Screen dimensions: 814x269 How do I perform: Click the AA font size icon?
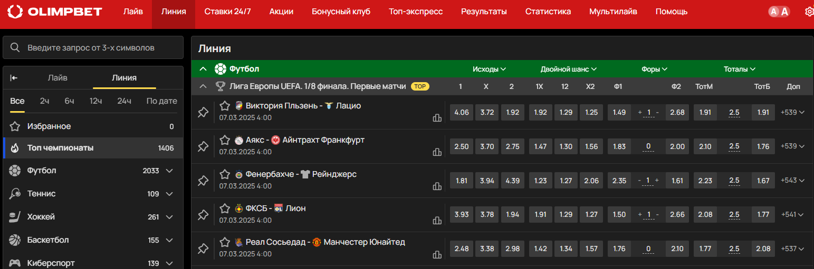[779, 12]
